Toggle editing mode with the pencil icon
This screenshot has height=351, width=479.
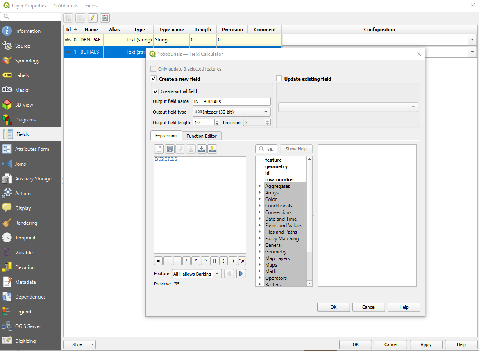pyautogui.click(x=92, y=18)
